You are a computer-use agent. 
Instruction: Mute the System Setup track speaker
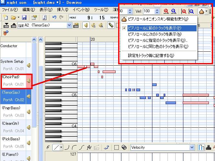[29, 65]
